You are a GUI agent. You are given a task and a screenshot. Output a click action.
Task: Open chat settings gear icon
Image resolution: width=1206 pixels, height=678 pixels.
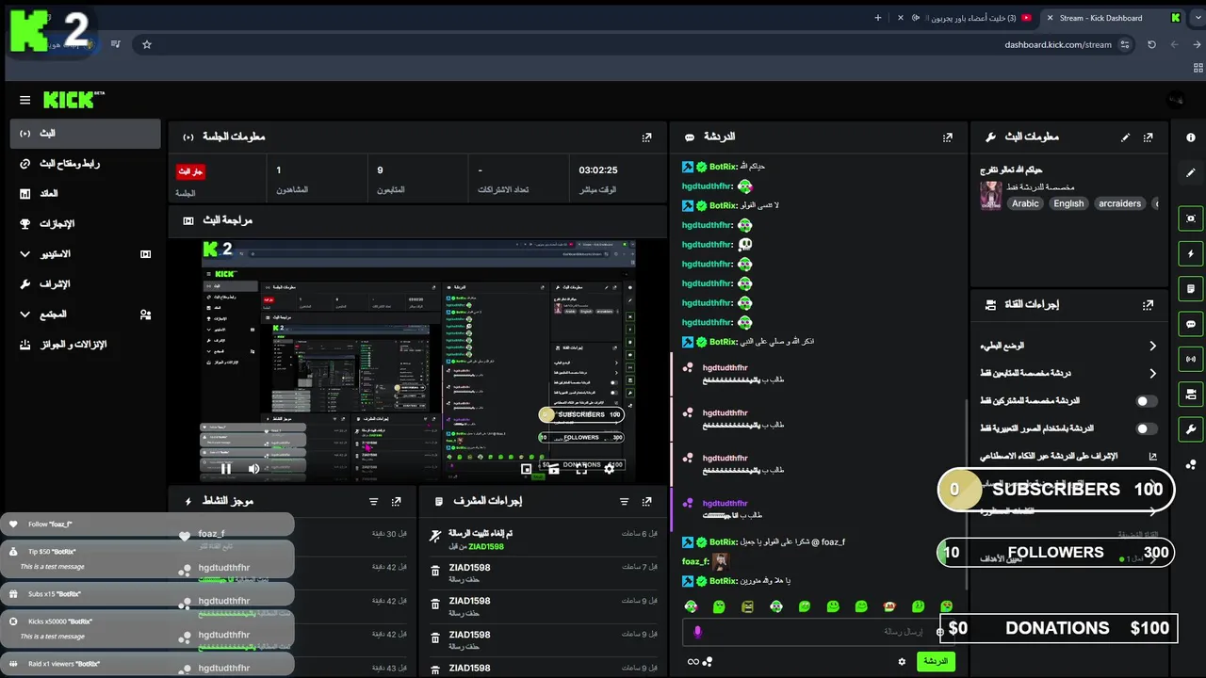(902, 662)
